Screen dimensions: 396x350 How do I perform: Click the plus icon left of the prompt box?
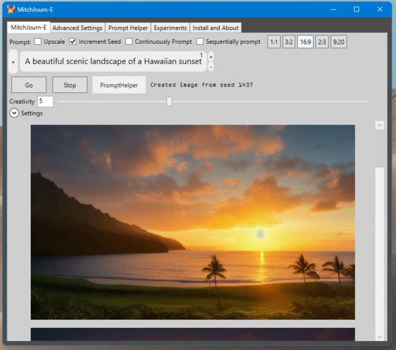(x=13, y=61)
